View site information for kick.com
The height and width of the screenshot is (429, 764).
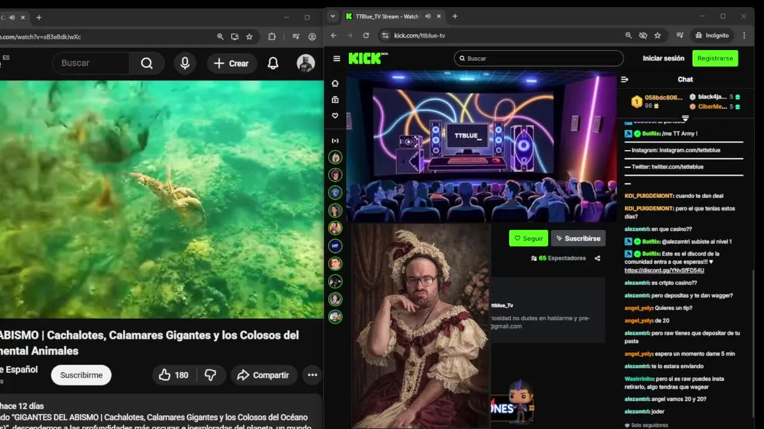pyautogui.click(x=385, y=36)
